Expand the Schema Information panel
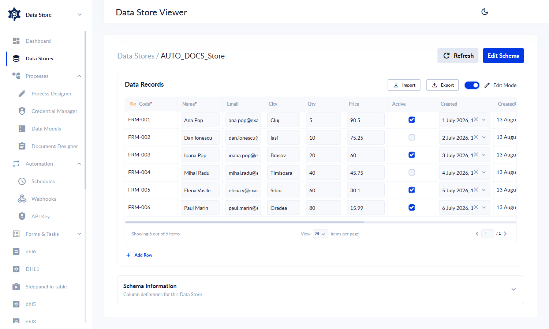 click(x=513, y=289)
